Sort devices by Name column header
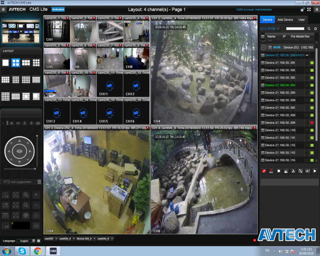This screenshot has height=256, width=320. (x=271, y=37)
